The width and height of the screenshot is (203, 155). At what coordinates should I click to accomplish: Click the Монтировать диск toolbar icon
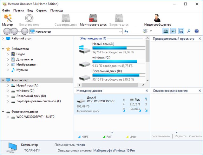[x=93, y=20]
